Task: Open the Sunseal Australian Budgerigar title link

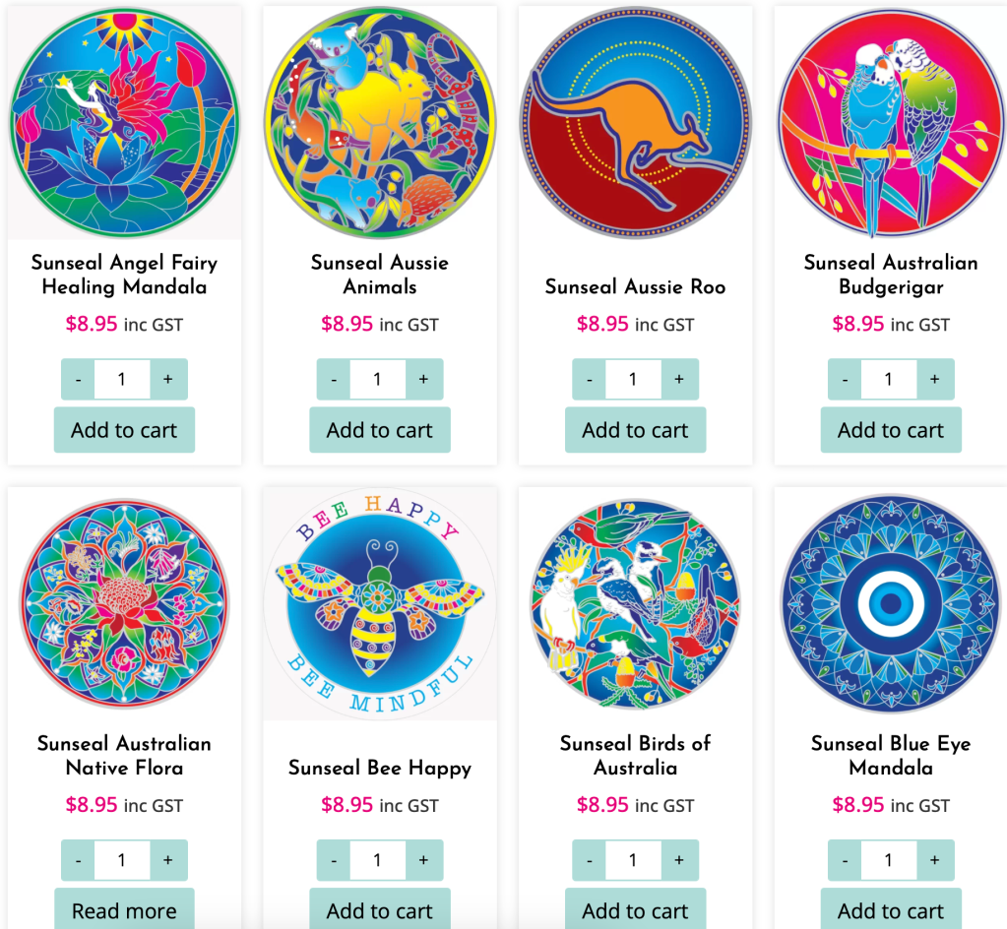Action: point(891,275)
